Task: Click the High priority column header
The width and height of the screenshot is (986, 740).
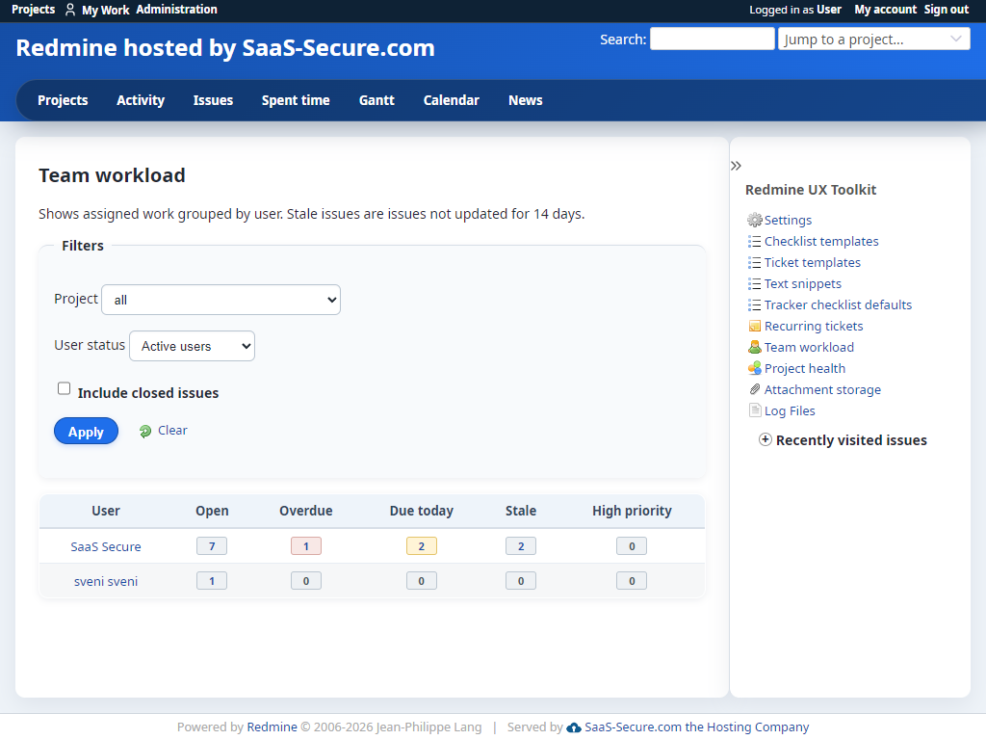Action: click(632, 511)
